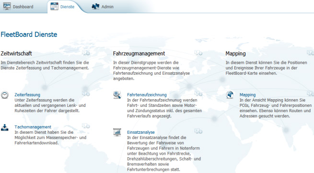
Task: Click the add-to-dashboard icon next to Fahrtenaufzeichnung
Action: click(x=198, y=93)
